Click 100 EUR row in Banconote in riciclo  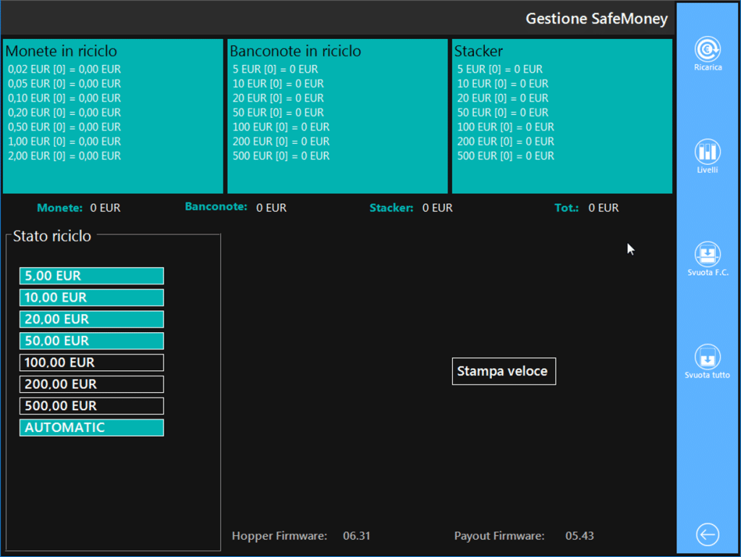[x=281, y=127]
